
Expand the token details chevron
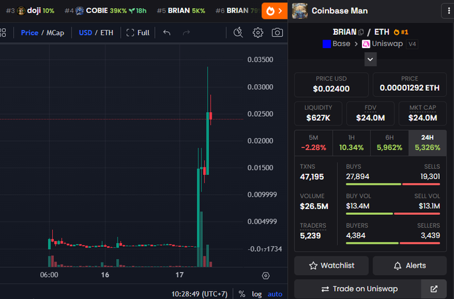click(x=371, y=59)
